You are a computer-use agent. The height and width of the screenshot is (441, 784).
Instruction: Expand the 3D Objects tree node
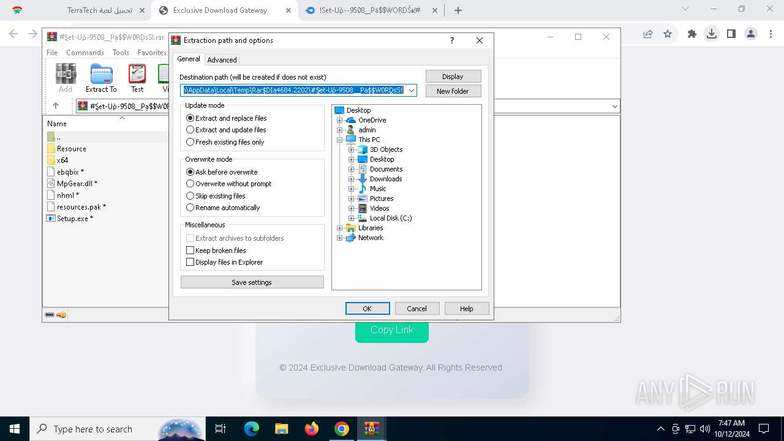coord(352,149)
